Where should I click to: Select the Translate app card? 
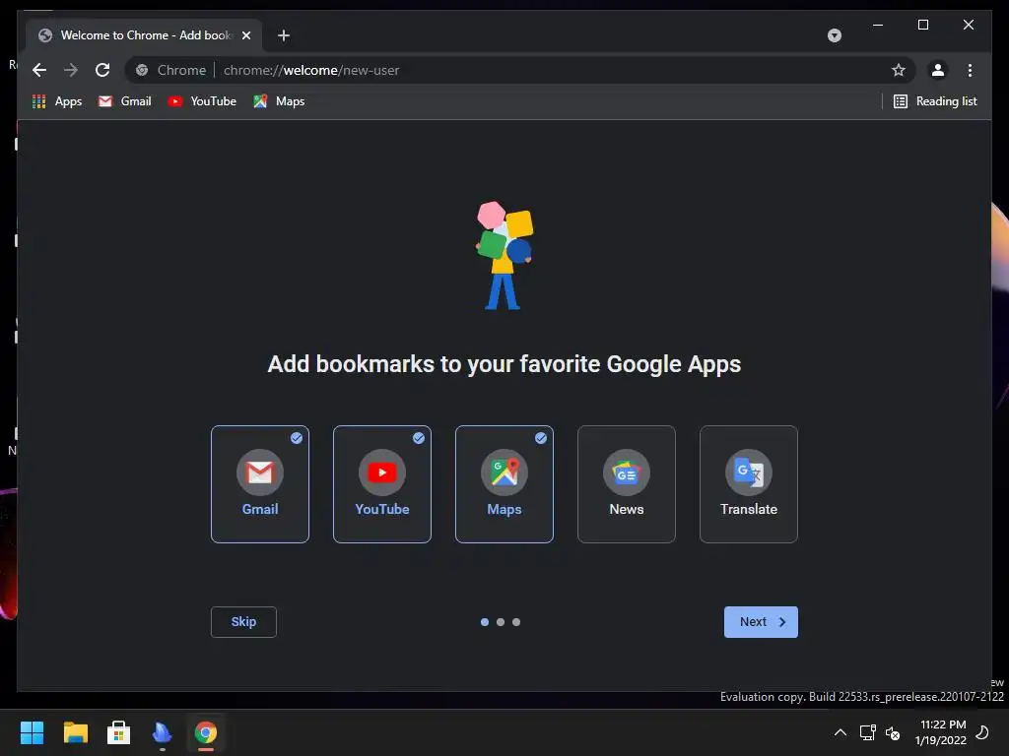pyautogui.click(x=749, y=484)
